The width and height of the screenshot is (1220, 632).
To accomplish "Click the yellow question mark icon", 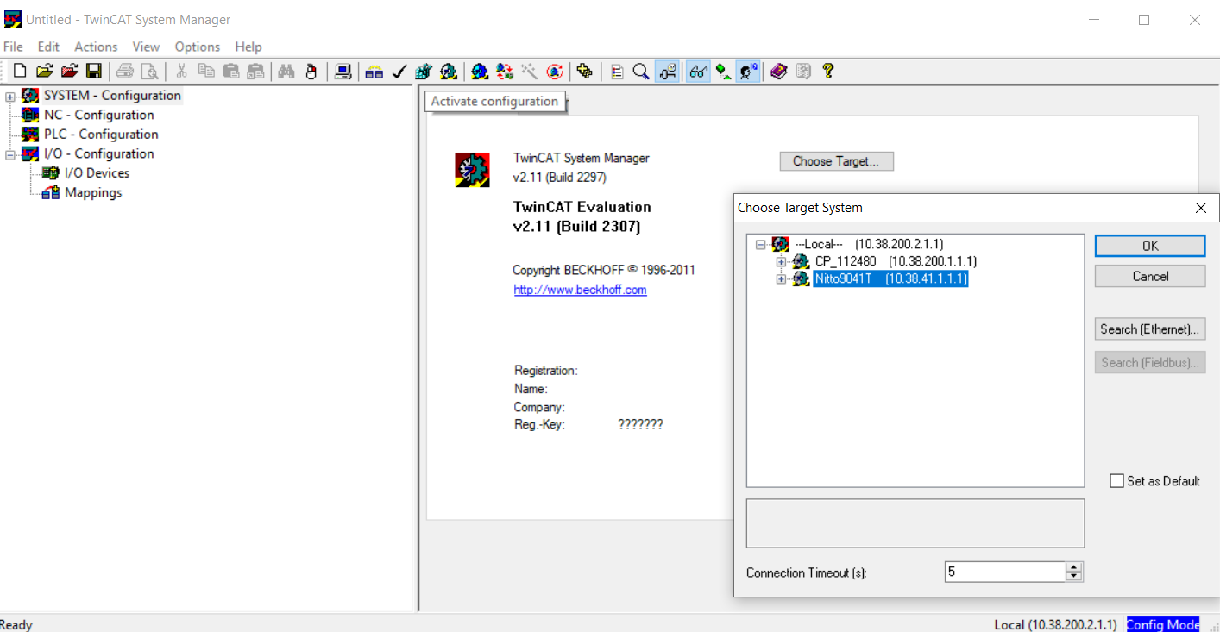I will click(827, 72).
